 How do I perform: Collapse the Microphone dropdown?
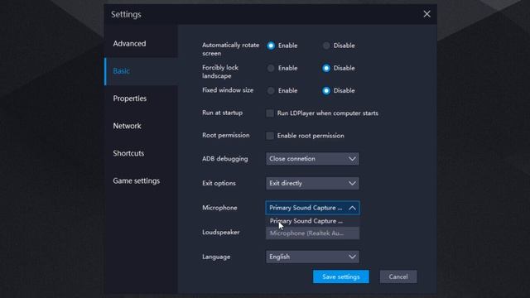(x=312, y=208)
